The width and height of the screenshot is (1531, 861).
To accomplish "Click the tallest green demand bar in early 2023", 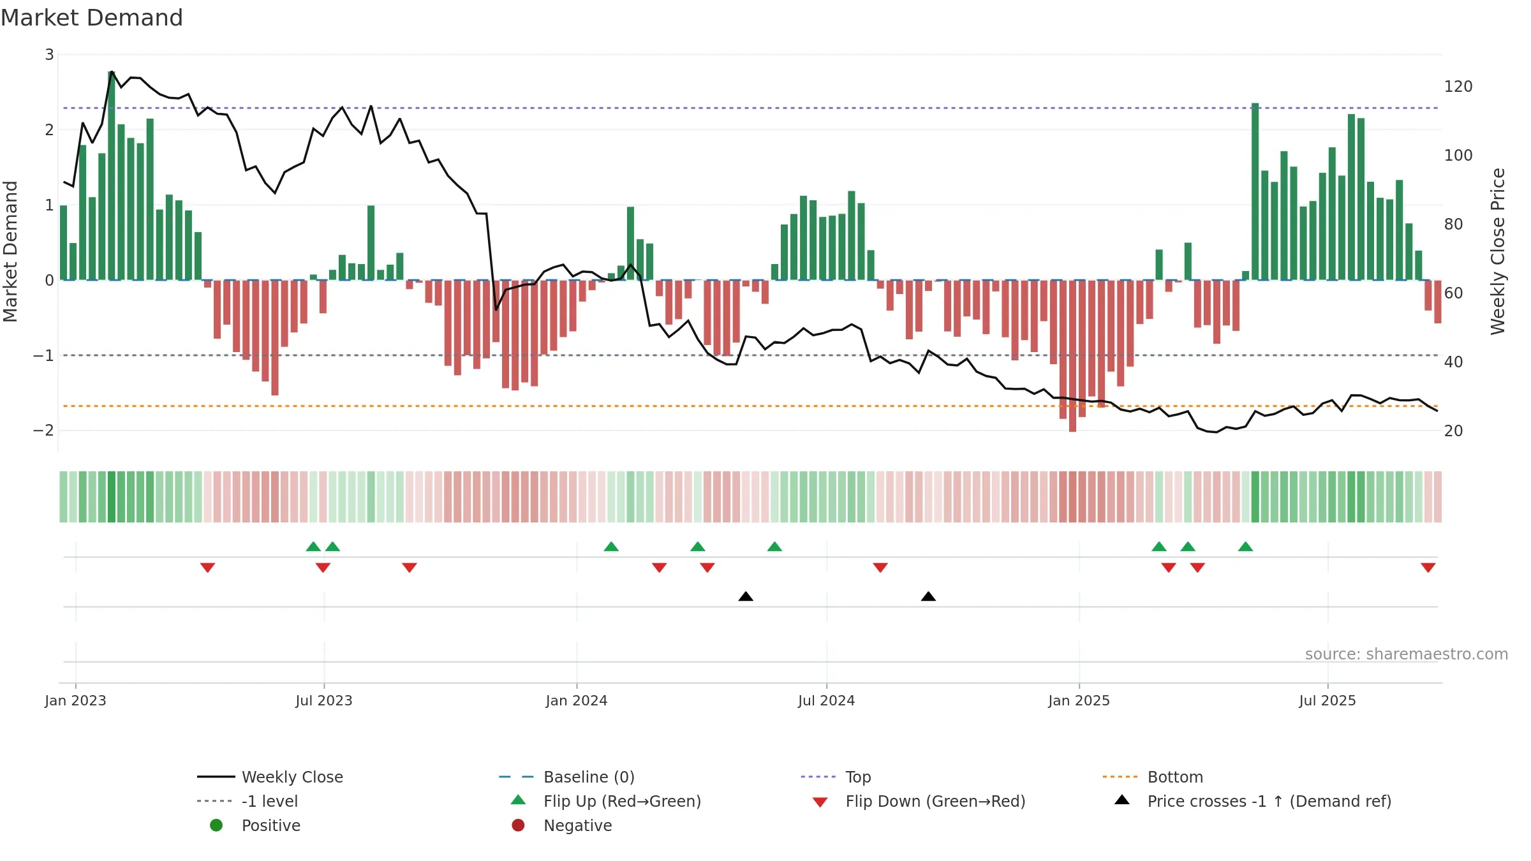I will coord(112,175).
